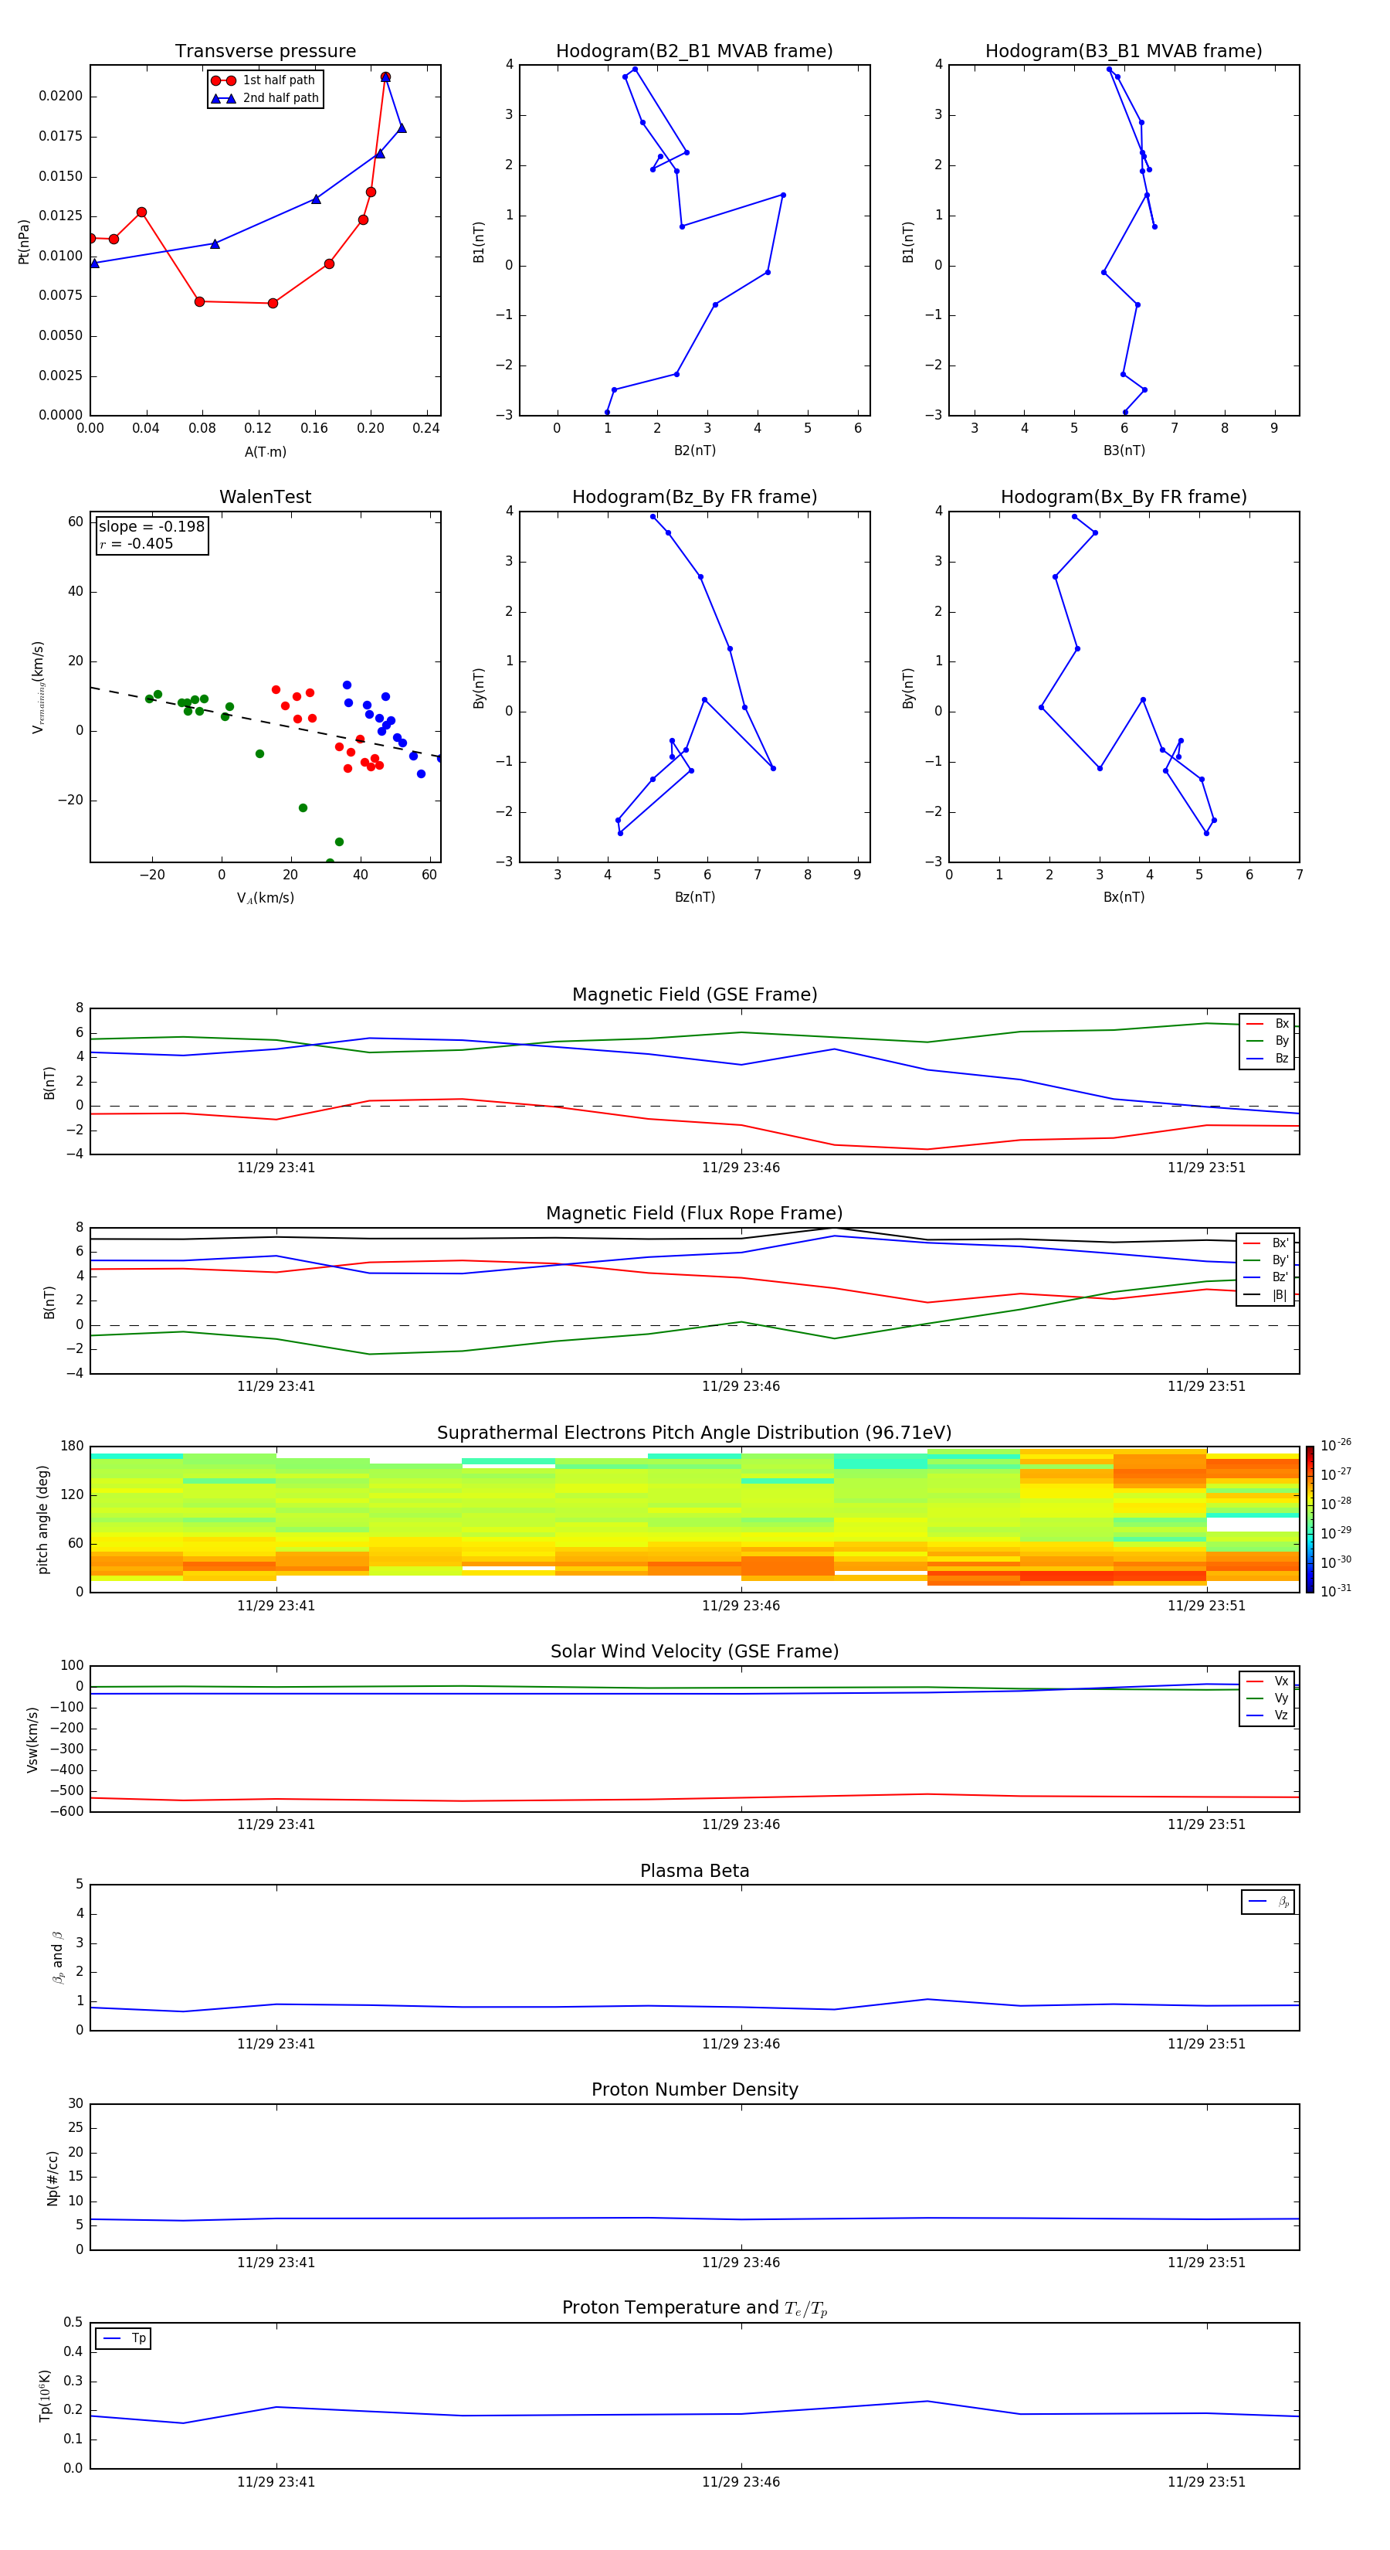1390x2550 pixels.
Task: Select Bz in the GSE field legend
Action: pyautogui.click(x=1267, y=1058)
